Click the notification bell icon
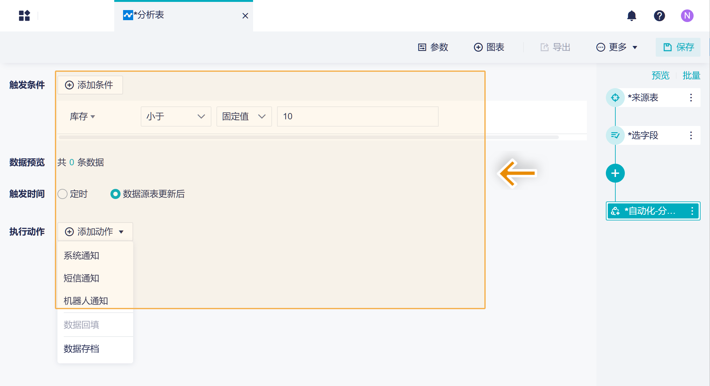The image size is (710, 386). point(631,15)
